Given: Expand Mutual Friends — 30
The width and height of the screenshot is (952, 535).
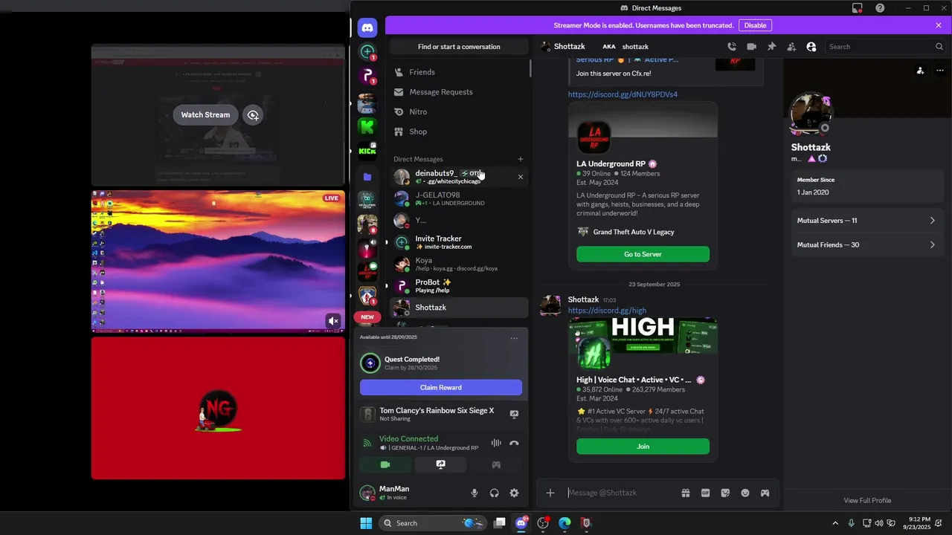Looking at the screenshot, I should coord(866,244).
